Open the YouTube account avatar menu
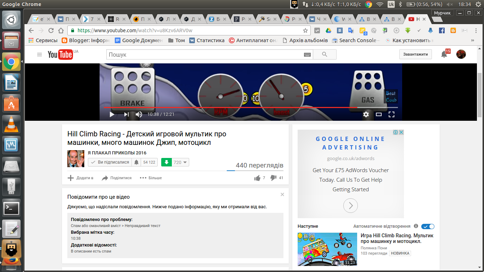Image resolution: width=484 pixels, height=272 pixels. 461,54
